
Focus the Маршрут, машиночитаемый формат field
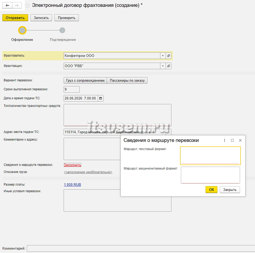[210, 175]
